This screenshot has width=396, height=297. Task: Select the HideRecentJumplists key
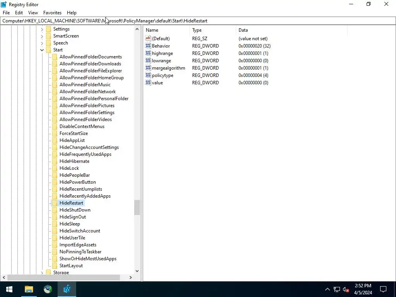click(x=81, y=189)
